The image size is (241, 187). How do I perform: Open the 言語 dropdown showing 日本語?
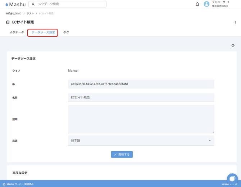click(141, 141)
